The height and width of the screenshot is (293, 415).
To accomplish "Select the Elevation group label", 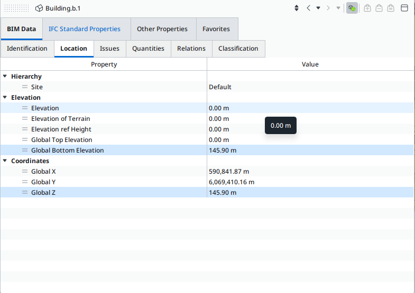I will click(x=26, y=98).
